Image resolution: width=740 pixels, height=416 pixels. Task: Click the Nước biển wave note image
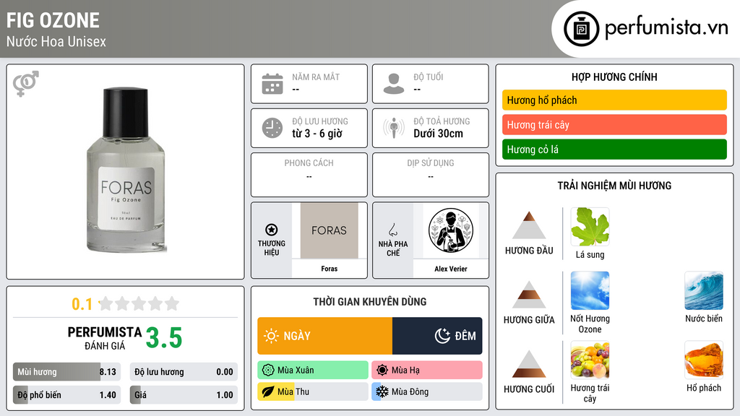tap(704, 290)
